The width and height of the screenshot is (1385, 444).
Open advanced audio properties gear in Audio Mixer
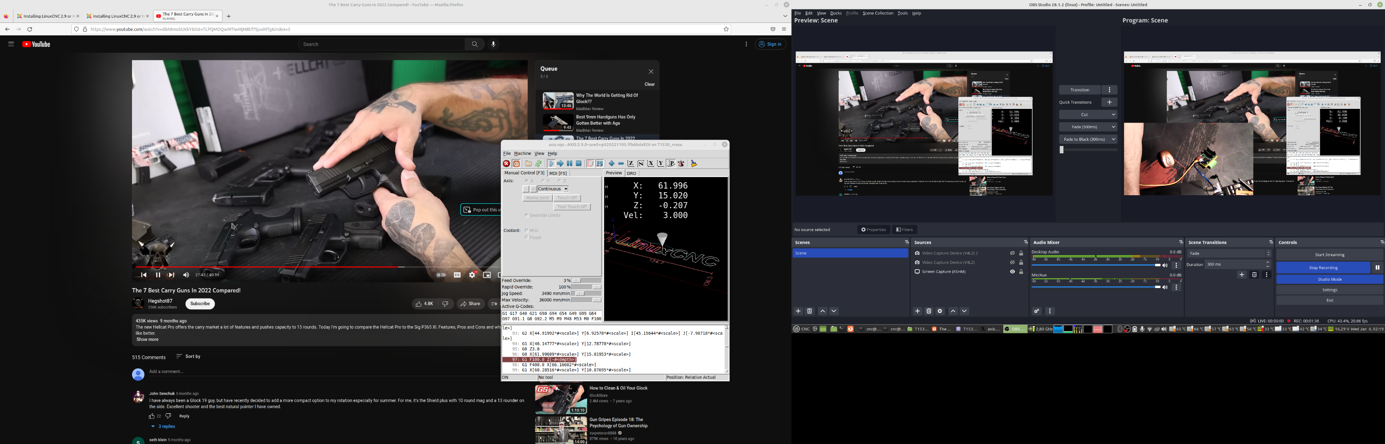pos(1037,311)
